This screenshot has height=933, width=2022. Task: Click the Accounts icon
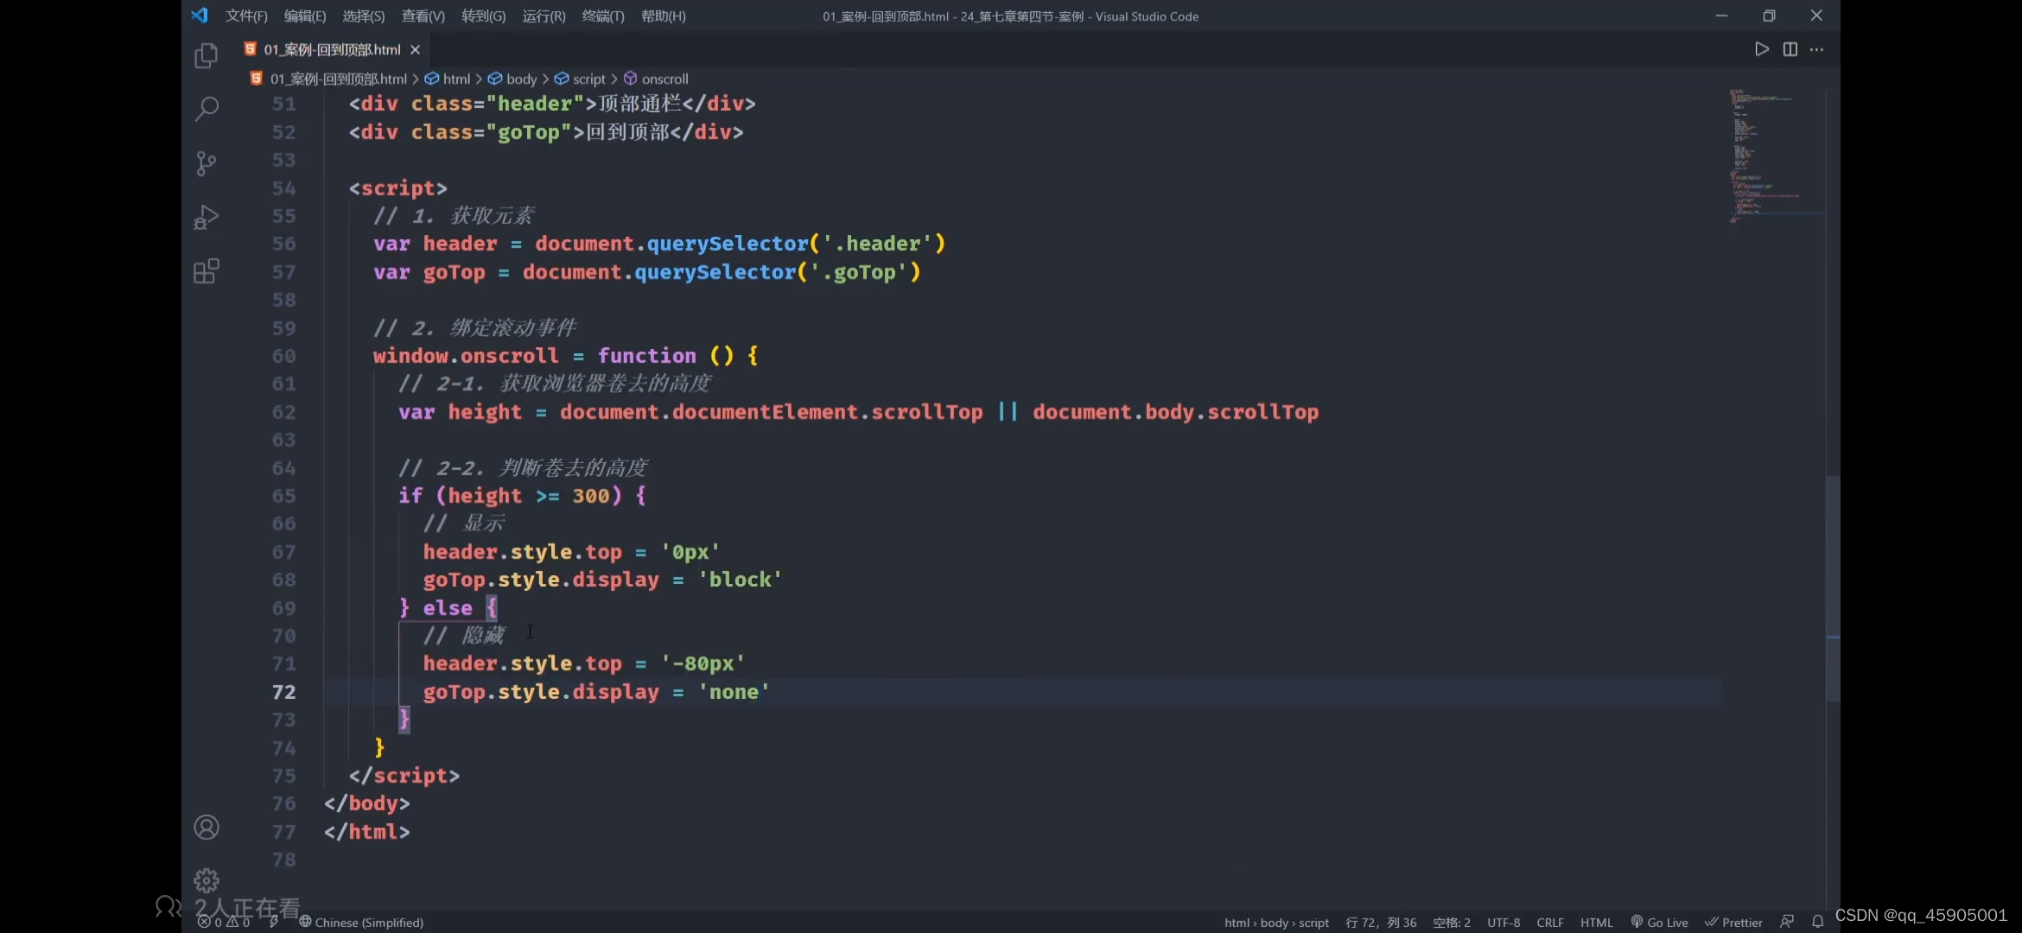tap(206, 828)
